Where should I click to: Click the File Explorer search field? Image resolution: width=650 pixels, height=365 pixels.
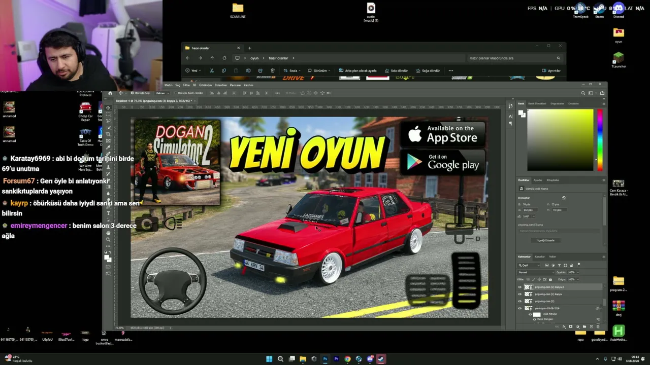pyautogui.click(x=515, y=58)
